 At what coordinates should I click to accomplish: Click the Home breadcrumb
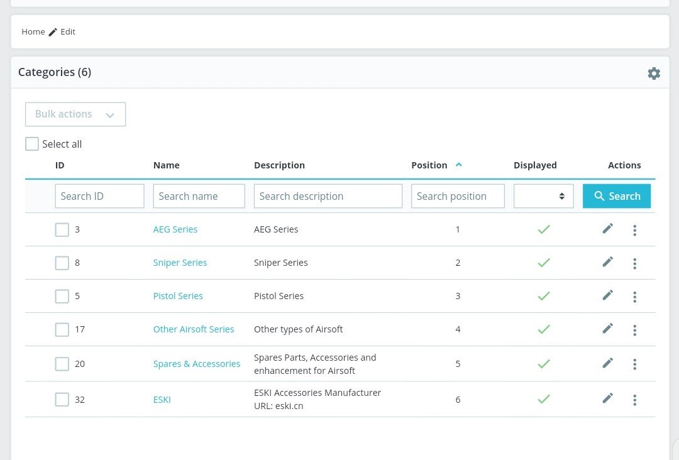[33, 31]
